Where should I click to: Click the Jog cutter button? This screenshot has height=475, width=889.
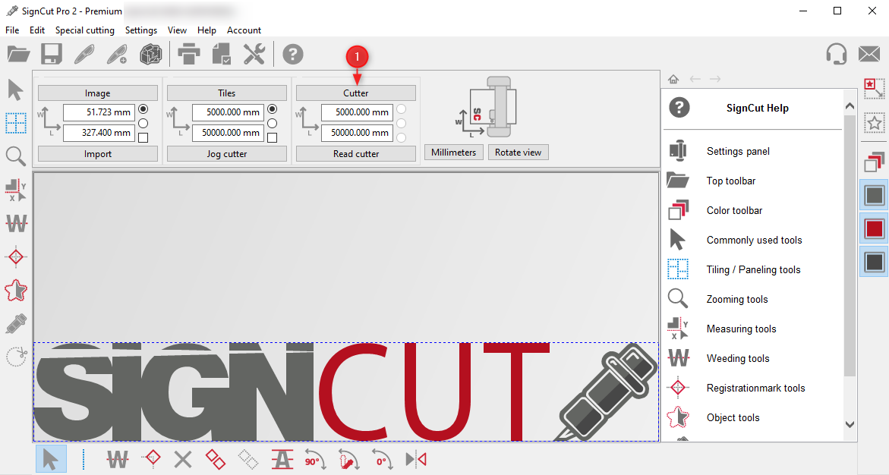[227, 153]
